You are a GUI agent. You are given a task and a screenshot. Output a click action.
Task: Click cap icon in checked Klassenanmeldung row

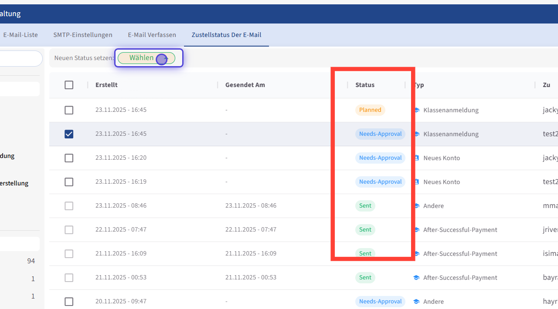417,134
